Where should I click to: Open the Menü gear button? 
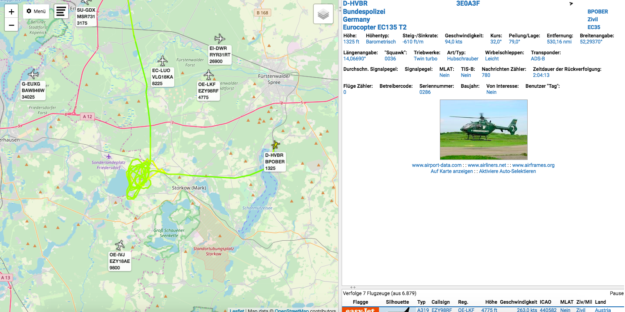(36, 11)
